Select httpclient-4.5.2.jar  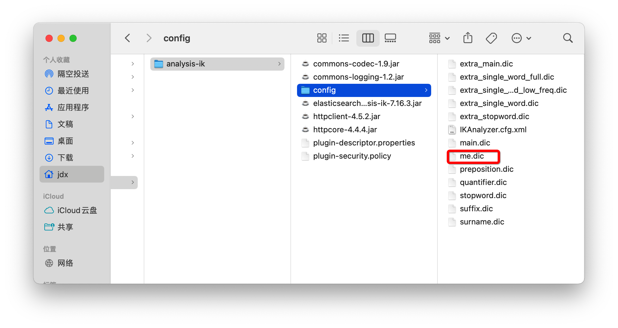click(364, 116)
